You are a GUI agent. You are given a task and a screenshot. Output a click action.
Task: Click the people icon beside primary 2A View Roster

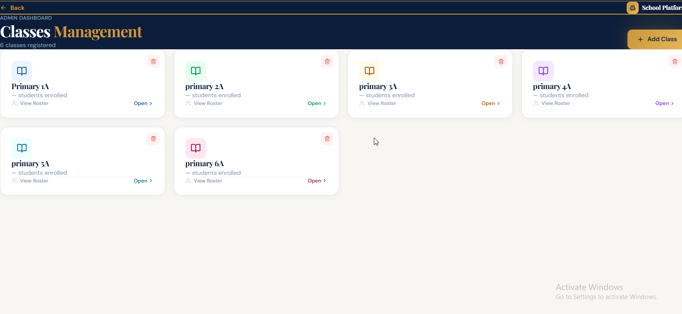[188, 103]
